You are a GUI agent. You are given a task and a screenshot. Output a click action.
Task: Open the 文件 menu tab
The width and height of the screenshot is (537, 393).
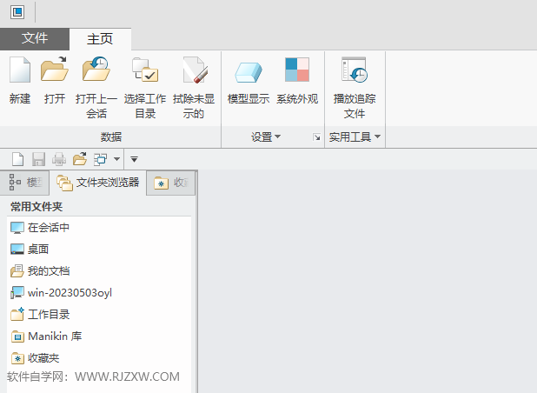point(35,39)
